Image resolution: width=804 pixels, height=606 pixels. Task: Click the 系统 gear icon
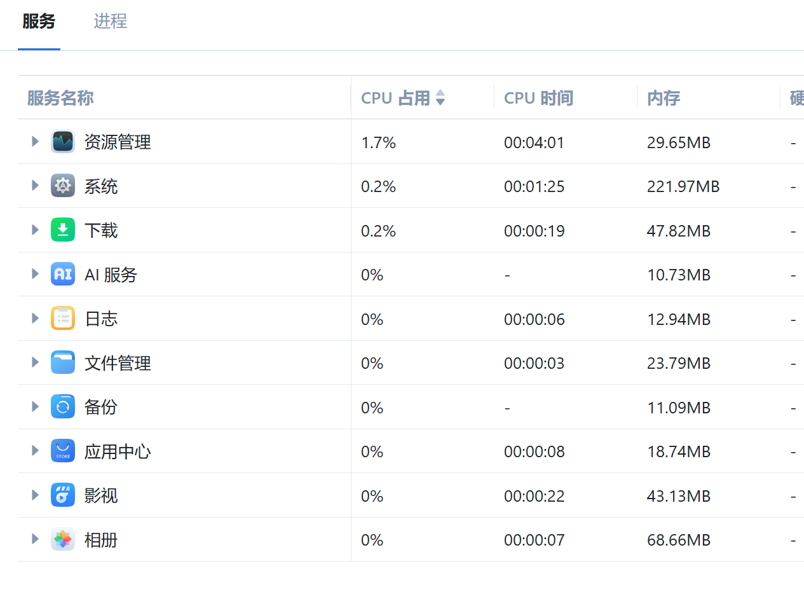click(x=63, y=186)
